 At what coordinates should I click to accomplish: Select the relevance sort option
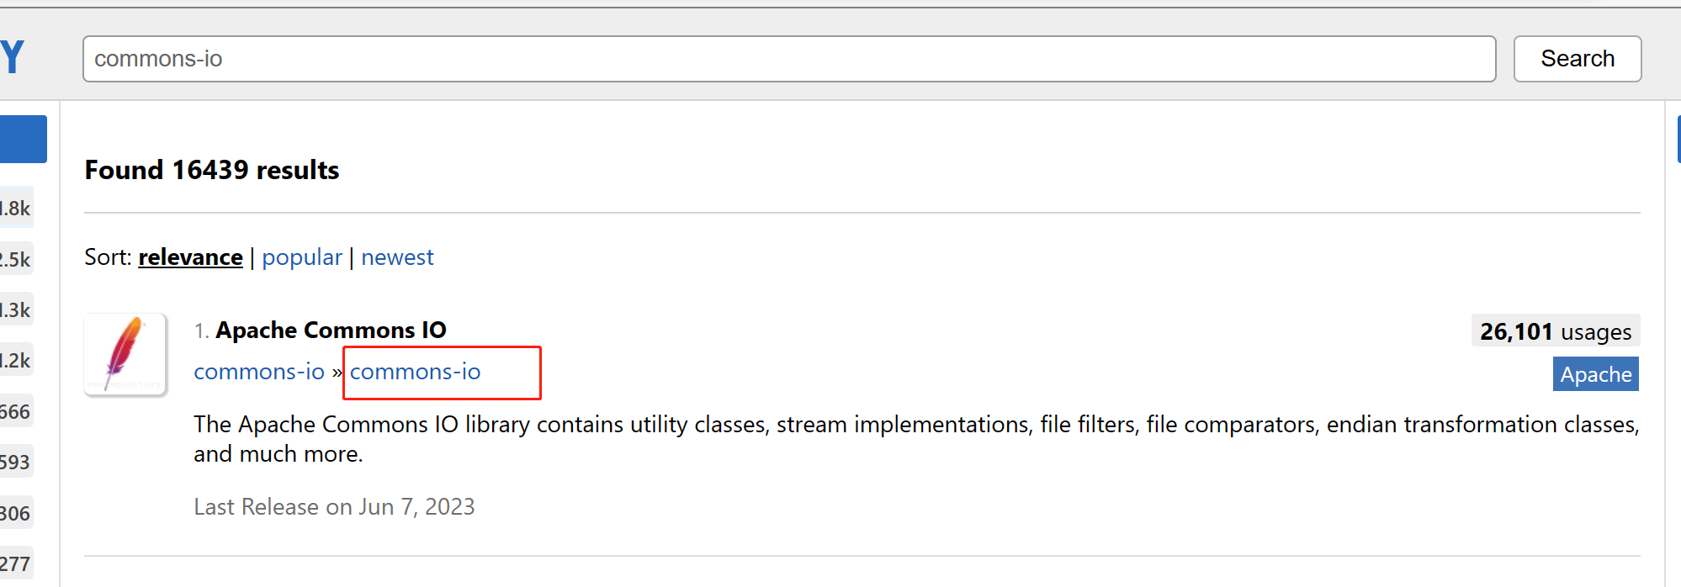pyautogui.click(x=190, y=257)
